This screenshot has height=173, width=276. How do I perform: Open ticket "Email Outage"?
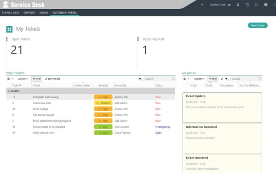(x=40, y=109)
